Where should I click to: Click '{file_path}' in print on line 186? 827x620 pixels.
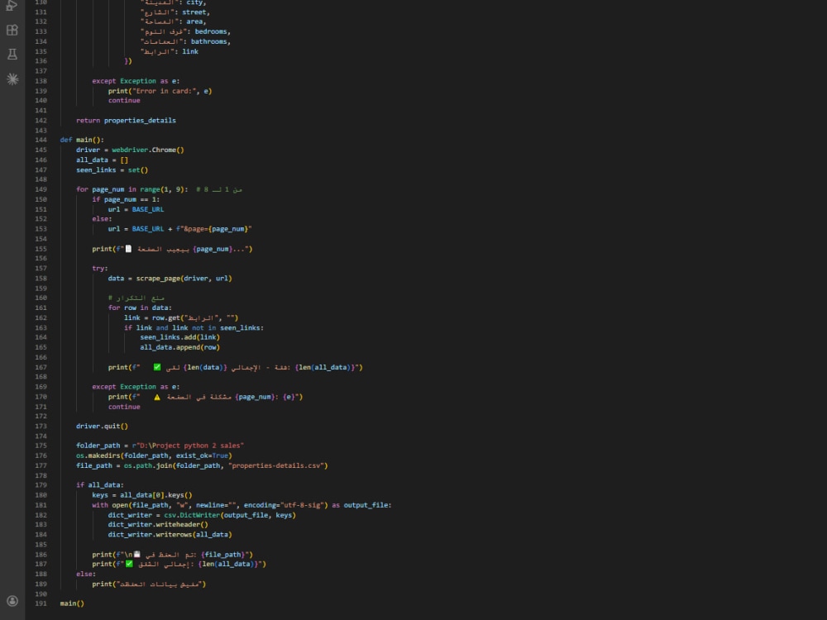coord(222,555)
